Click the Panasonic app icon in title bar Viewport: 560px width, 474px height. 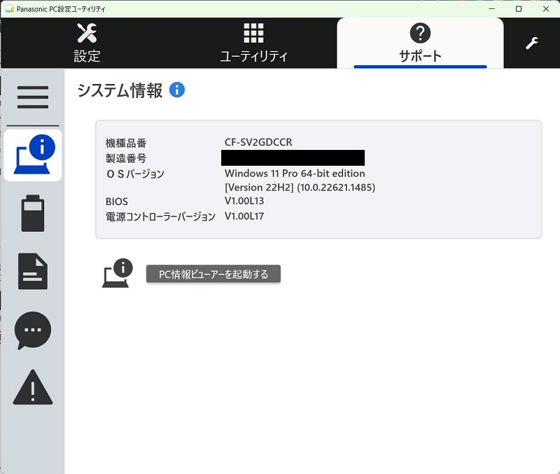click(x=10, y=9)
